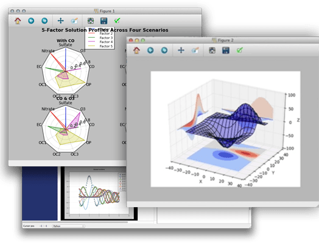Toggle Pan tool in Figure 2 toolbar
Image resolution: width=319 pixels, height=243 pixels.
point(181,50)
